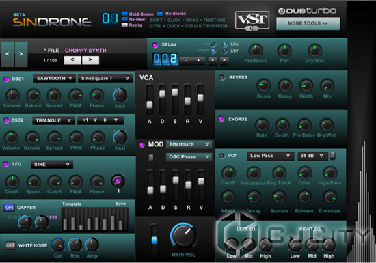376x263 pixels.
Task: Click the OSC1 Detune knob
Action: (33, 96)
